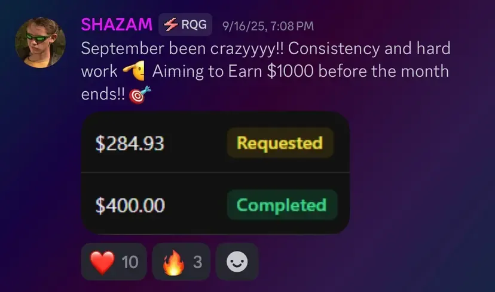The image size is (495, 292).
Task: Select the $284.93 payout amount
Action: [130, 144]
